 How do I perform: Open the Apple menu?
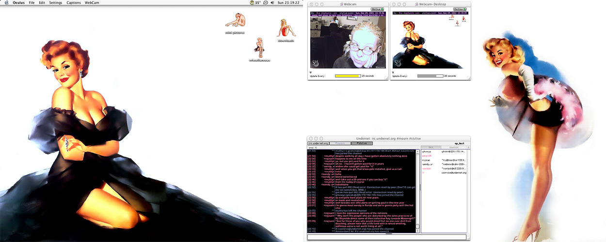click(x=6, y=2)
